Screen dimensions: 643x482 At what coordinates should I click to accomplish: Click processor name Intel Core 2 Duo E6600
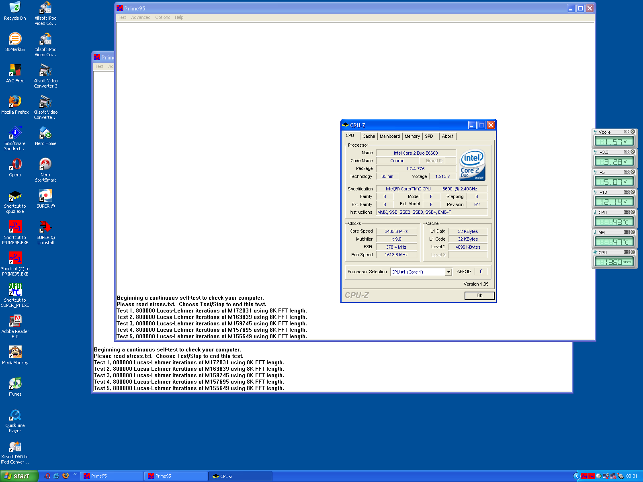[416, 153]
